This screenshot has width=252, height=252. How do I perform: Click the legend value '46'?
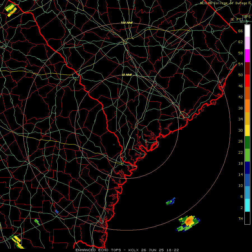coord(241,86)
